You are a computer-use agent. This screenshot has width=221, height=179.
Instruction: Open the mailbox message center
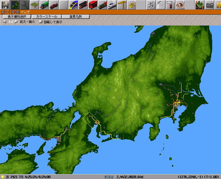coord(171,5)
